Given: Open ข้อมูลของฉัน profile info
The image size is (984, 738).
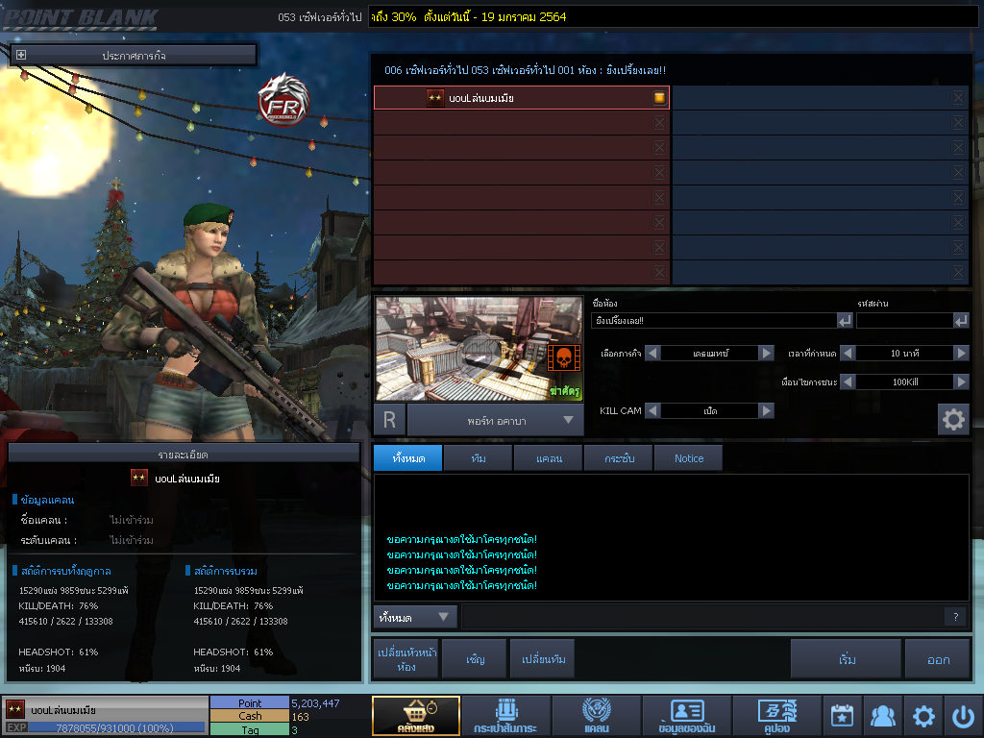Looking at the screenshot, I should (686, 715).
